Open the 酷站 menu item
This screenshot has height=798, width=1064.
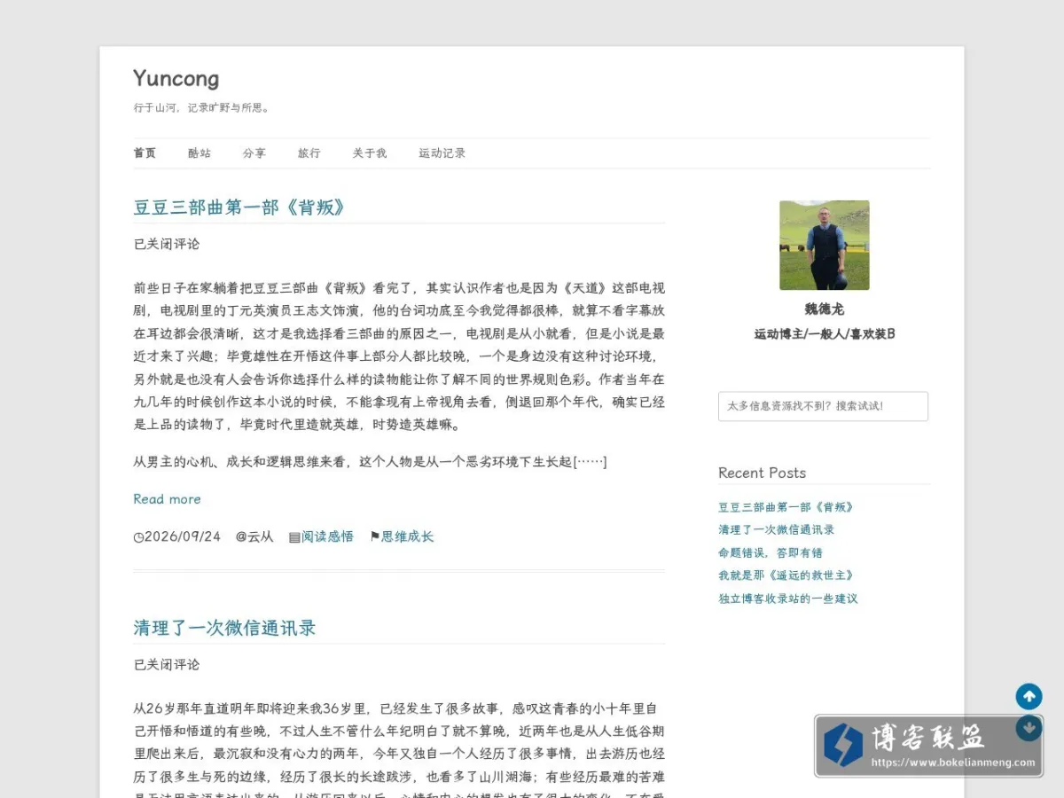tap(199, 153)
